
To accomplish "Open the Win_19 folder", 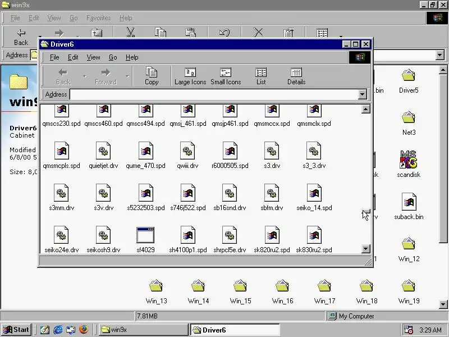I will [409, 292].
